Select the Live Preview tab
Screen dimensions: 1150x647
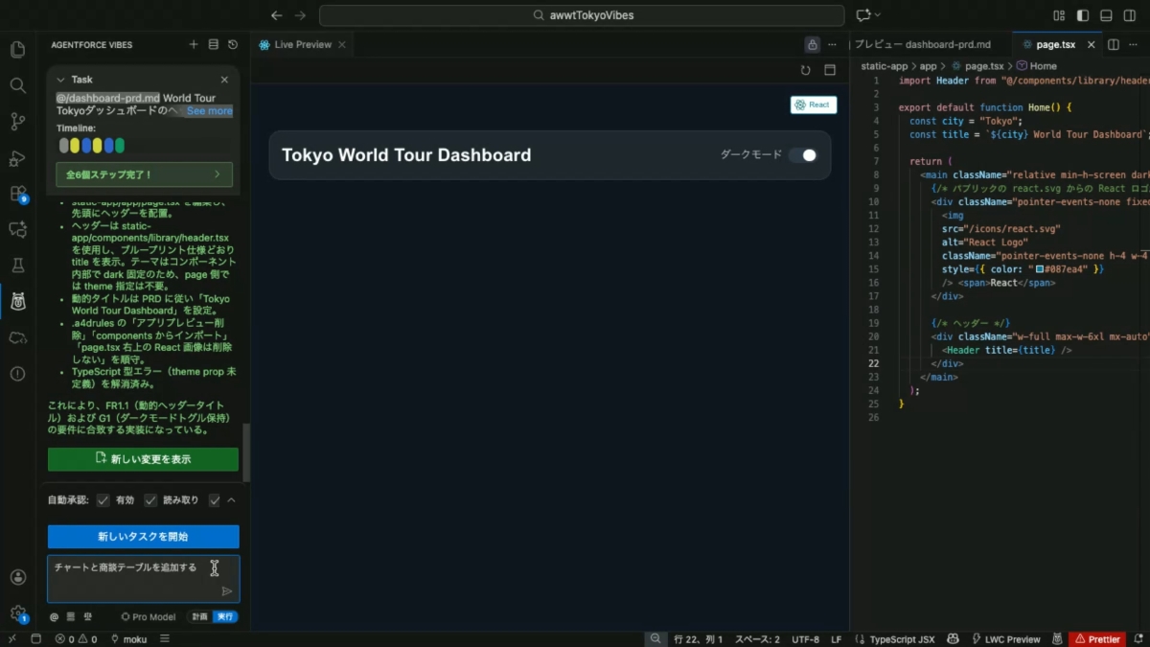tap(303, 44)
